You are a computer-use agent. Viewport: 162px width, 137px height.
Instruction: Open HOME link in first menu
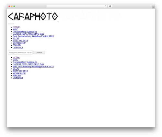16,27
